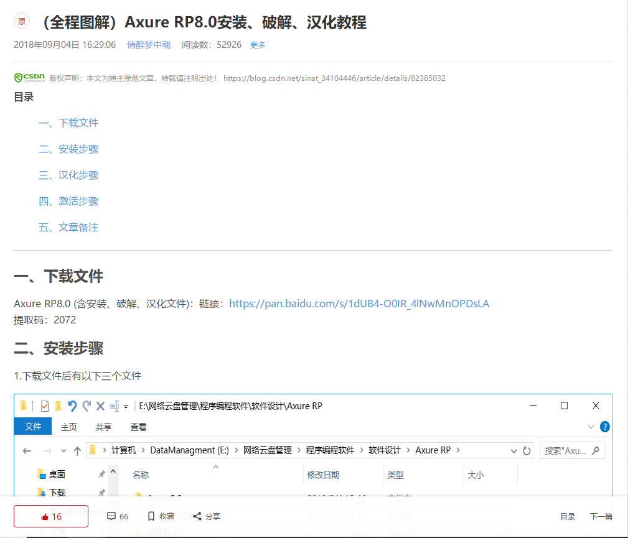Viewport: 628px width, 538px height.
Task: Click the rename icon in quick access toolbar
Action: (x=114, y=406)
